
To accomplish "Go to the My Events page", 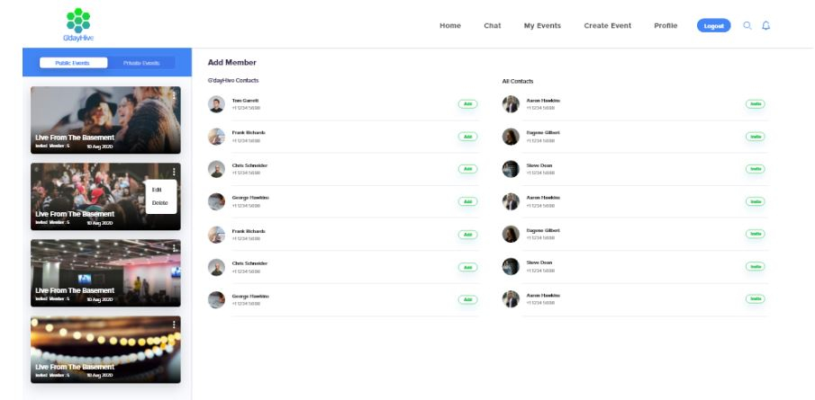I will [x=542, y=26].
